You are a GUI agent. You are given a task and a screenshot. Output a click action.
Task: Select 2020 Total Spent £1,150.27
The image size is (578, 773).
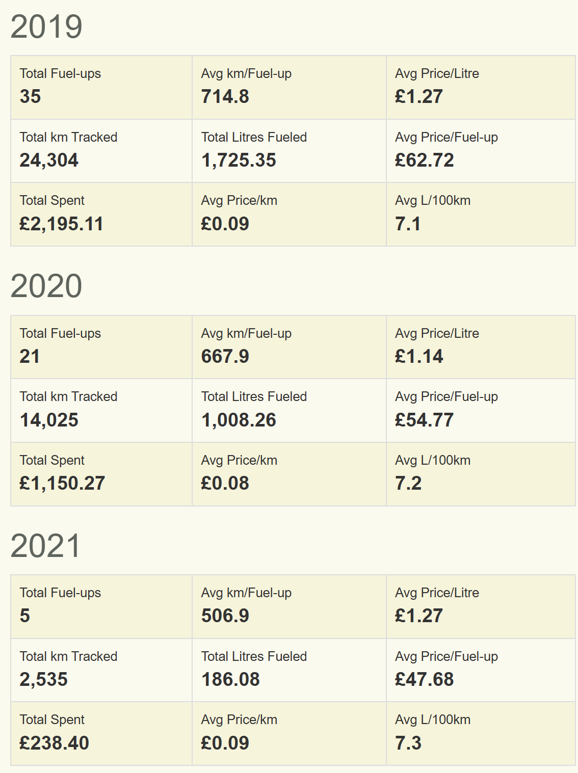click(x=62, y=483)
